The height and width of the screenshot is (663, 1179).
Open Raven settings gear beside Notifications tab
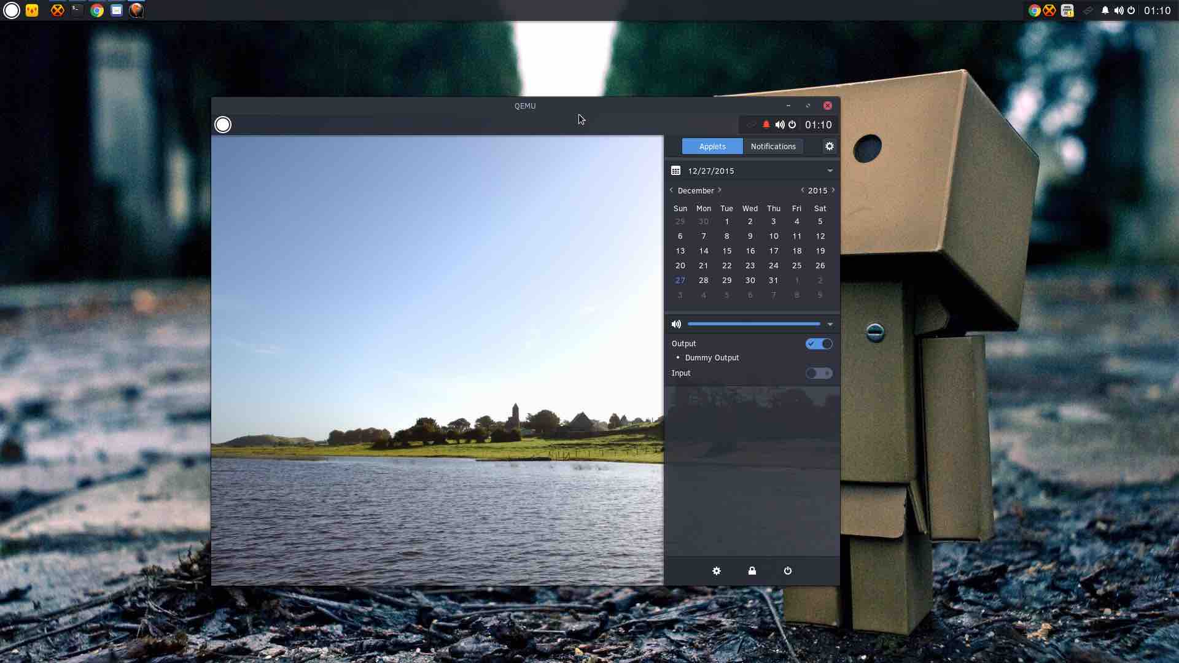[x=829, y=146]
